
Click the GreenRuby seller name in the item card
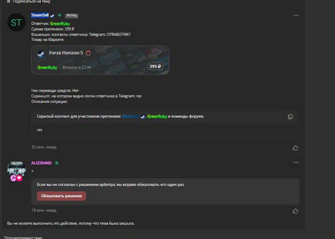tap(47, 67)
